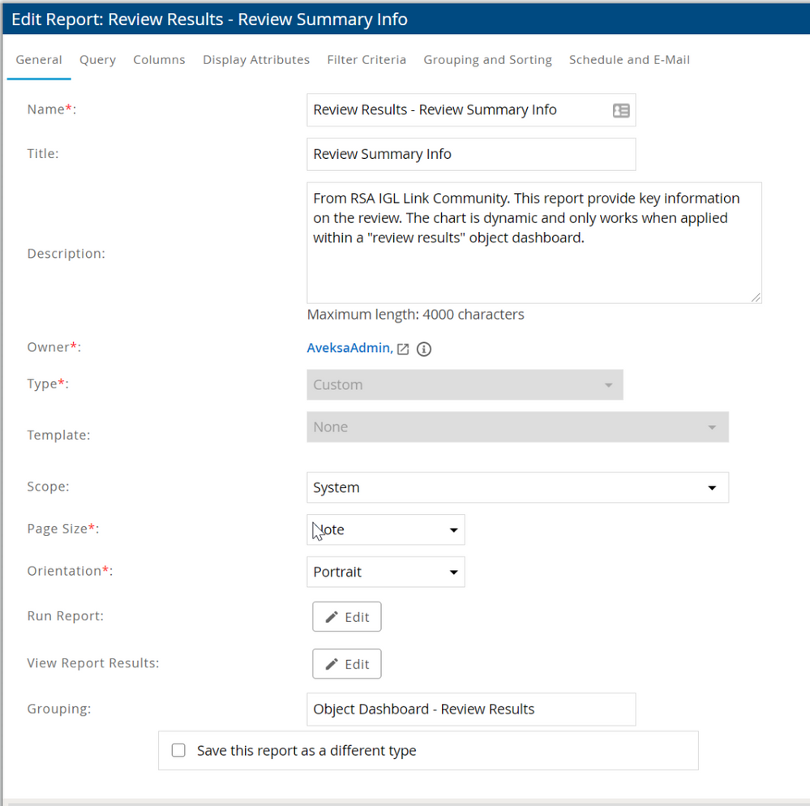Viewport: 810px width, 806px height.
Task: Click the disabled Type dropdown
Action: coord(465,385)
